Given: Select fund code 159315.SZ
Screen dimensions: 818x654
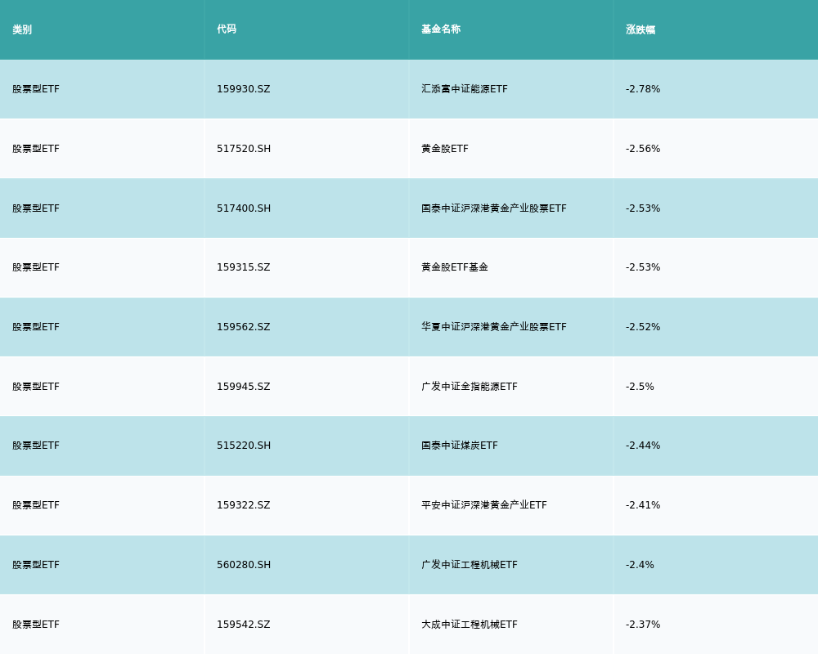Looking at the screenshot, I should coord(244,267).
